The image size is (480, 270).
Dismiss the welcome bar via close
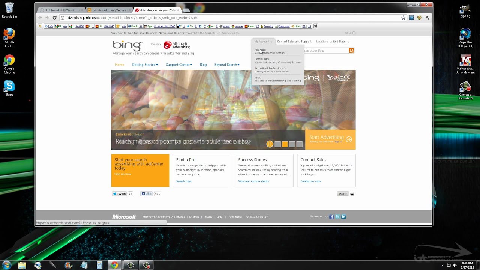click(x=349, y=33)
